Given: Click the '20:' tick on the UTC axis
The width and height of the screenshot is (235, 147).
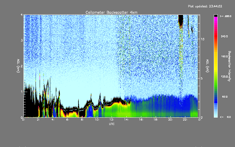Looking at the screenshot, I should 170,120.
